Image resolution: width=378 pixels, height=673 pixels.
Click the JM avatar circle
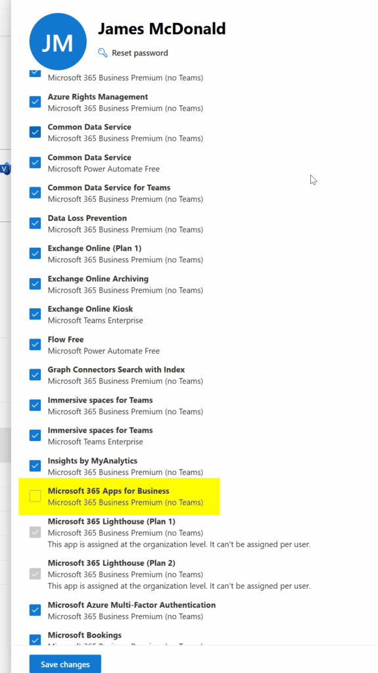pos(58,42)
